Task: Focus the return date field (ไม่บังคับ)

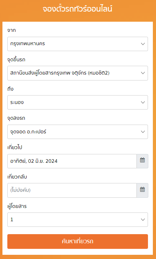Action: (72, 190)
